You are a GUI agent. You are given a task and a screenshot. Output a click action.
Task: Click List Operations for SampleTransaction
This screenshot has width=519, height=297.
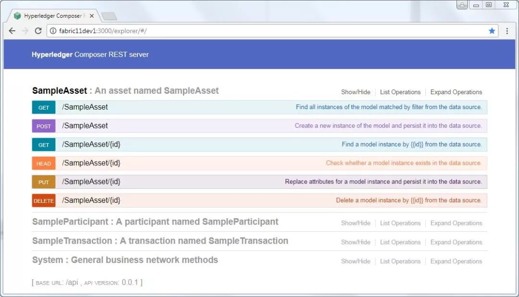click(x=400, y=242)
